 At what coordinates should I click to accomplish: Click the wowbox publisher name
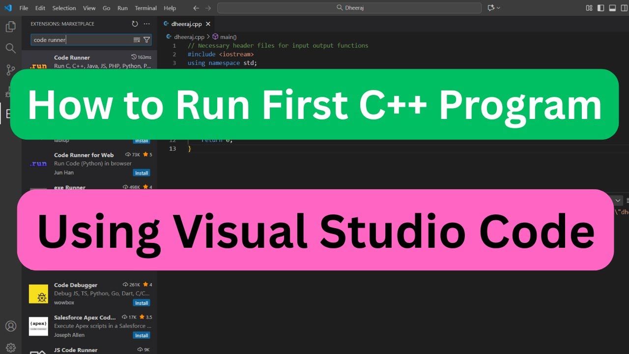[64, 302]
